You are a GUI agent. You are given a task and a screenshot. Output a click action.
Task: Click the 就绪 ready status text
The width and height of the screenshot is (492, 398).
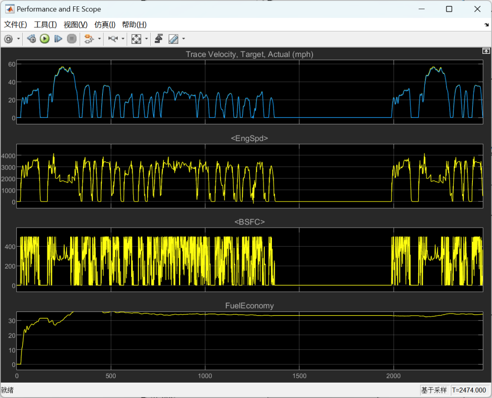point(8,390)
